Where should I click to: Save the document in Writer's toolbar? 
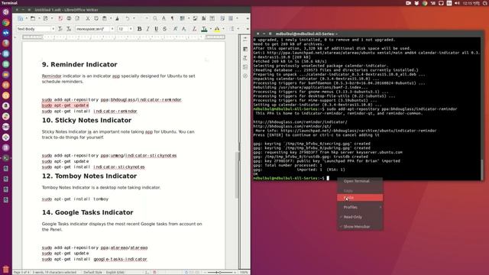click(x=46, y=18)
